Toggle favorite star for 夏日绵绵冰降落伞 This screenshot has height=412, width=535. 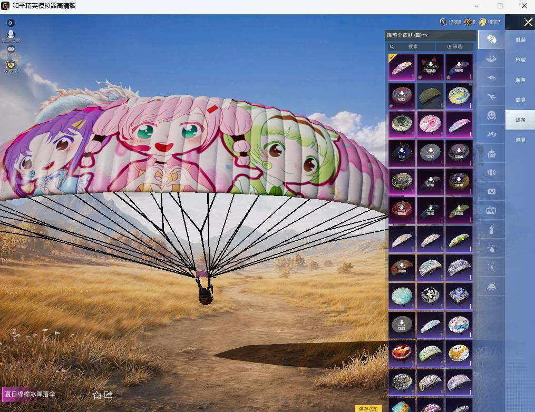(97, 395)
